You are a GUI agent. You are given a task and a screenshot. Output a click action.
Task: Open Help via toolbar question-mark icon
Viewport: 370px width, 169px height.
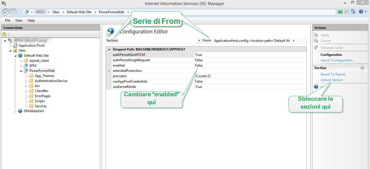point(361,12)
